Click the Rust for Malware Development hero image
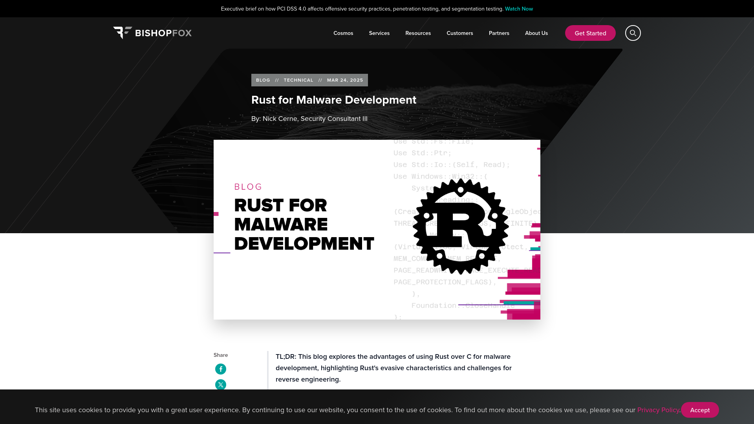This screenshot has height=424, width=754. pos(377,230)
